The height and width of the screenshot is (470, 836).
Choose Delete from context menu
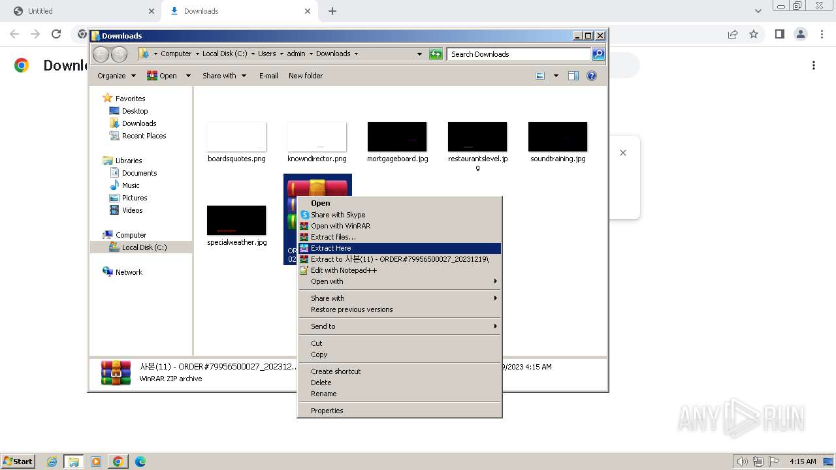pos(399,383)
